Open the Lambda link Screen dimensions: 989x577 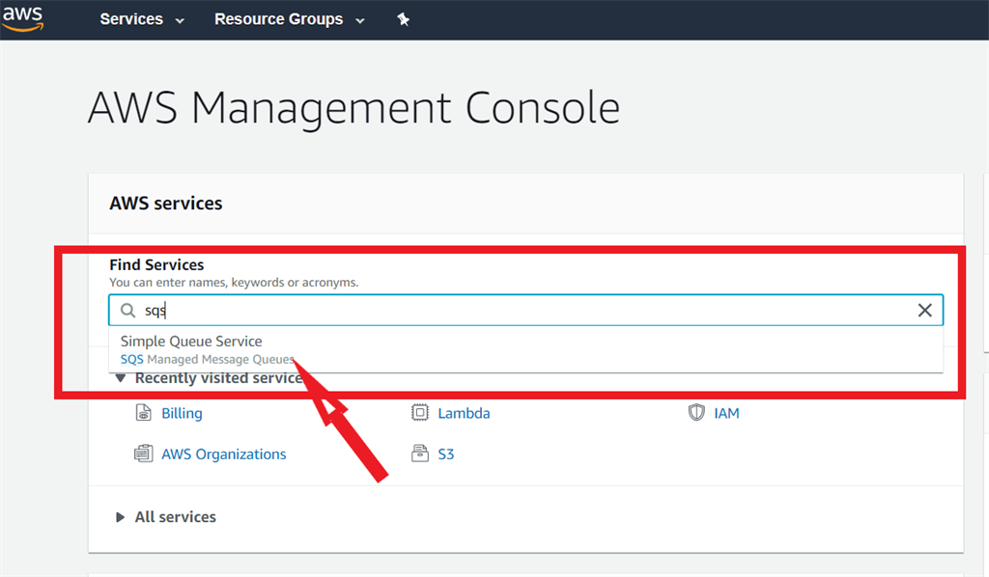click(x=464, y=413)
